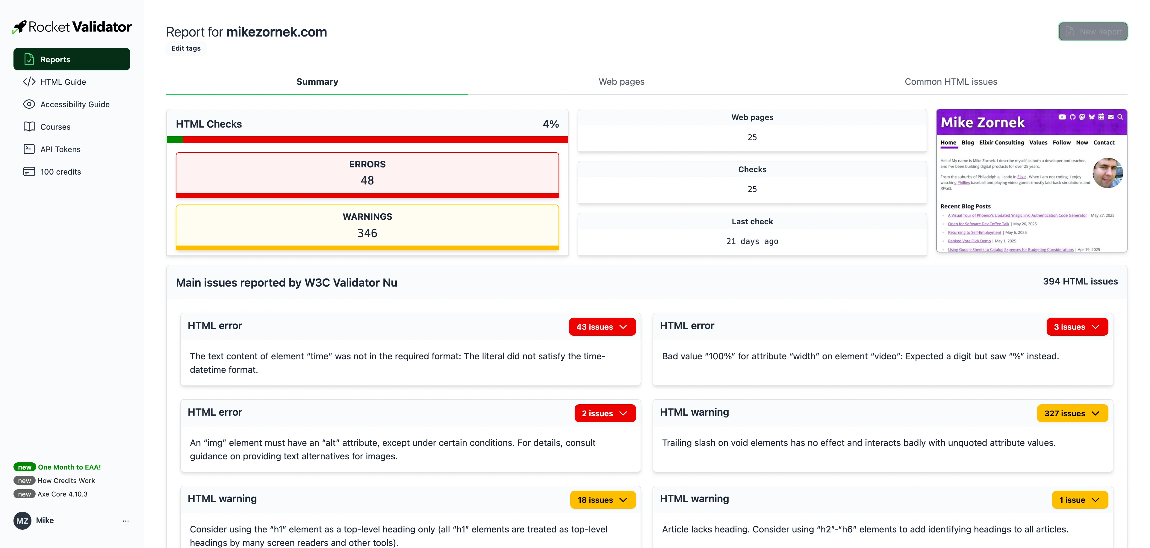
Task: Click the Mike Zornek site thumbnail
Action: [x=1031, y=181]
